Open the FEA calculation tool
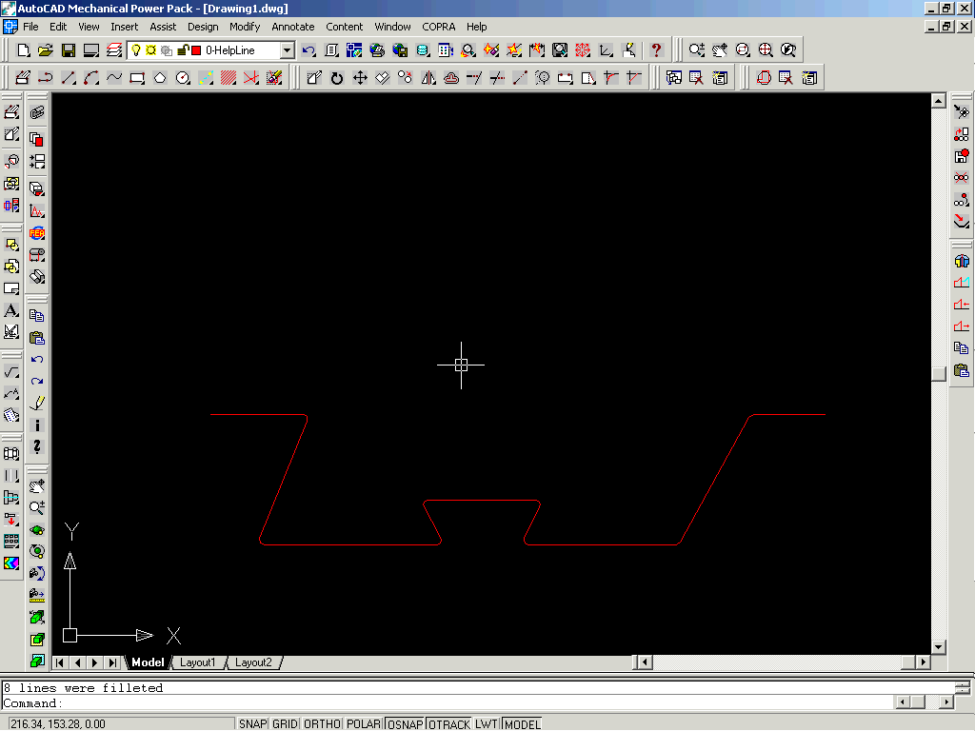 (37, 233)
